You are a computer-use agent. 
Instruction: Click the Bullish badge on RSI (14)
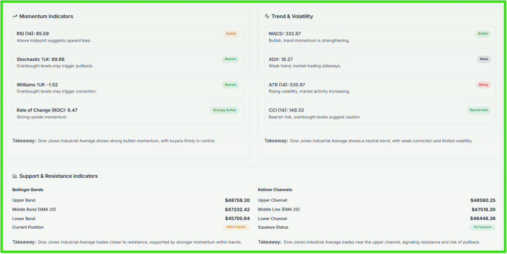click(231, 34)
